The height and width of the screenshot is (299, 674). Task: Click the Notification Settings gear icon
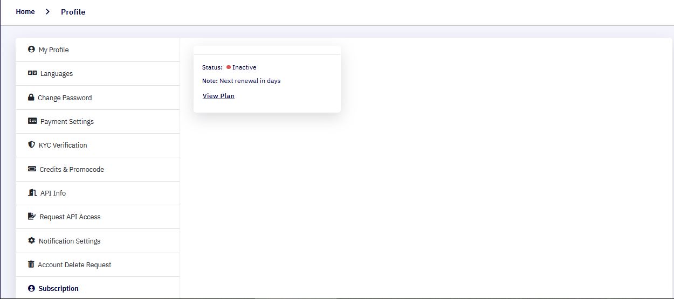click(x=31, y=241)
